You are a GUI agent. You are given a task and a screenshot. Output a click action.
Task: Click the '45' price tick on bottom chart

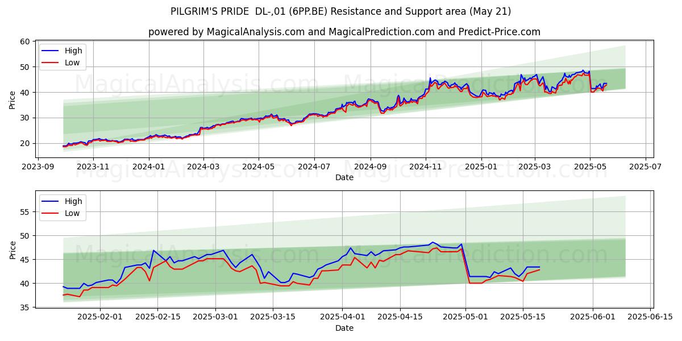[26, 260]
